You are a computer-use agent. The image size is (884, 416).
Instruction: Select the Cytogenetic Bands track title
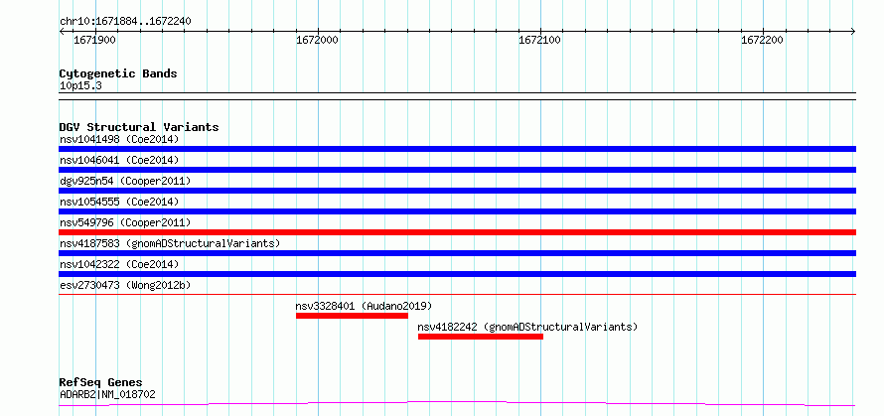point(118,73)
